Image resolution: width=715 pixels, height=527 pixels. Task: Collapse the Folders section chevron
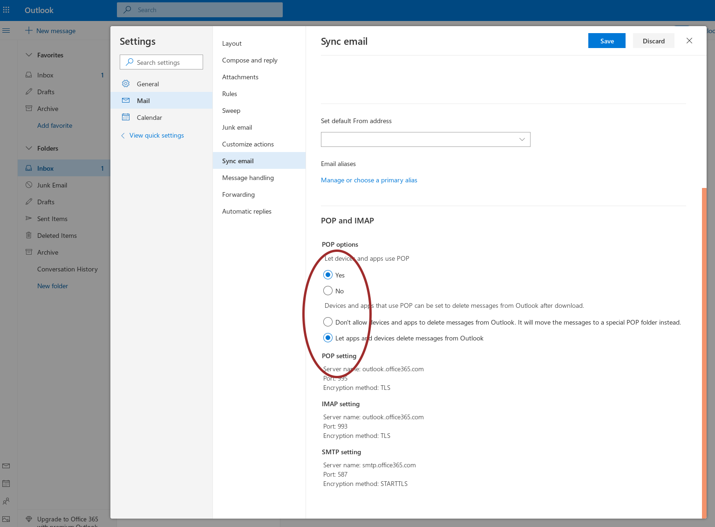29,148
